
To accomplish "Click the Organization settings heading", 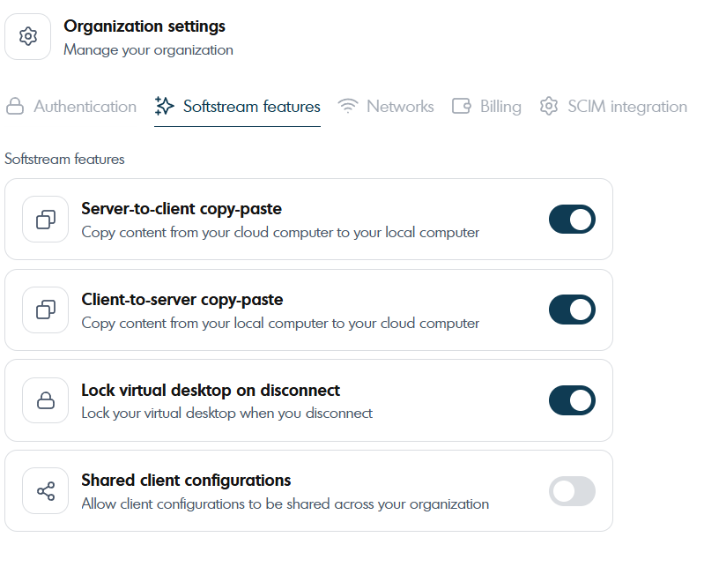I will (x=145, y=26).
